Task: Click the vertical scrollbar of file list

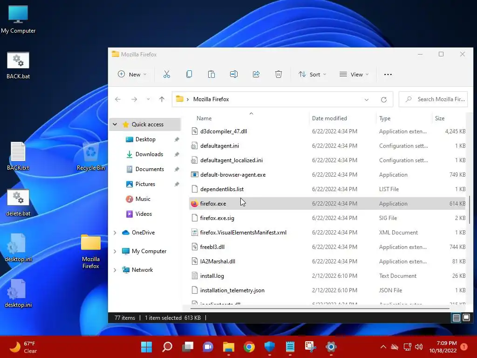Action: [x=470, y=209]
